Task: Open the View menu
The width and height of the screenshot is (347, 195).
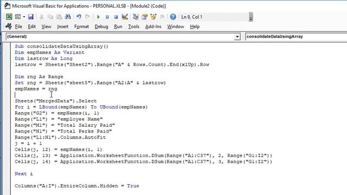Action: pyautogui.click(x=46, y=27)
